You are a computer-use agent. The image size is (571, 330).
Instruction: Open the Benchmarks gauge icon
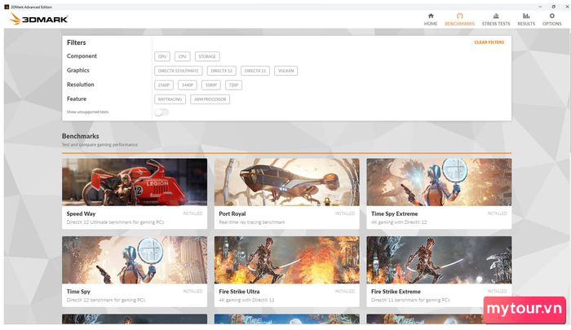click(459, 16)
